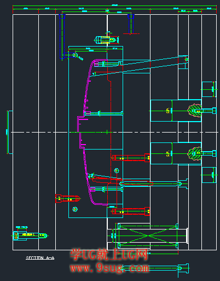Select the lower green hatched support pillar tip
Viewport: 220px width, 281px height.
tap(194, 153)
